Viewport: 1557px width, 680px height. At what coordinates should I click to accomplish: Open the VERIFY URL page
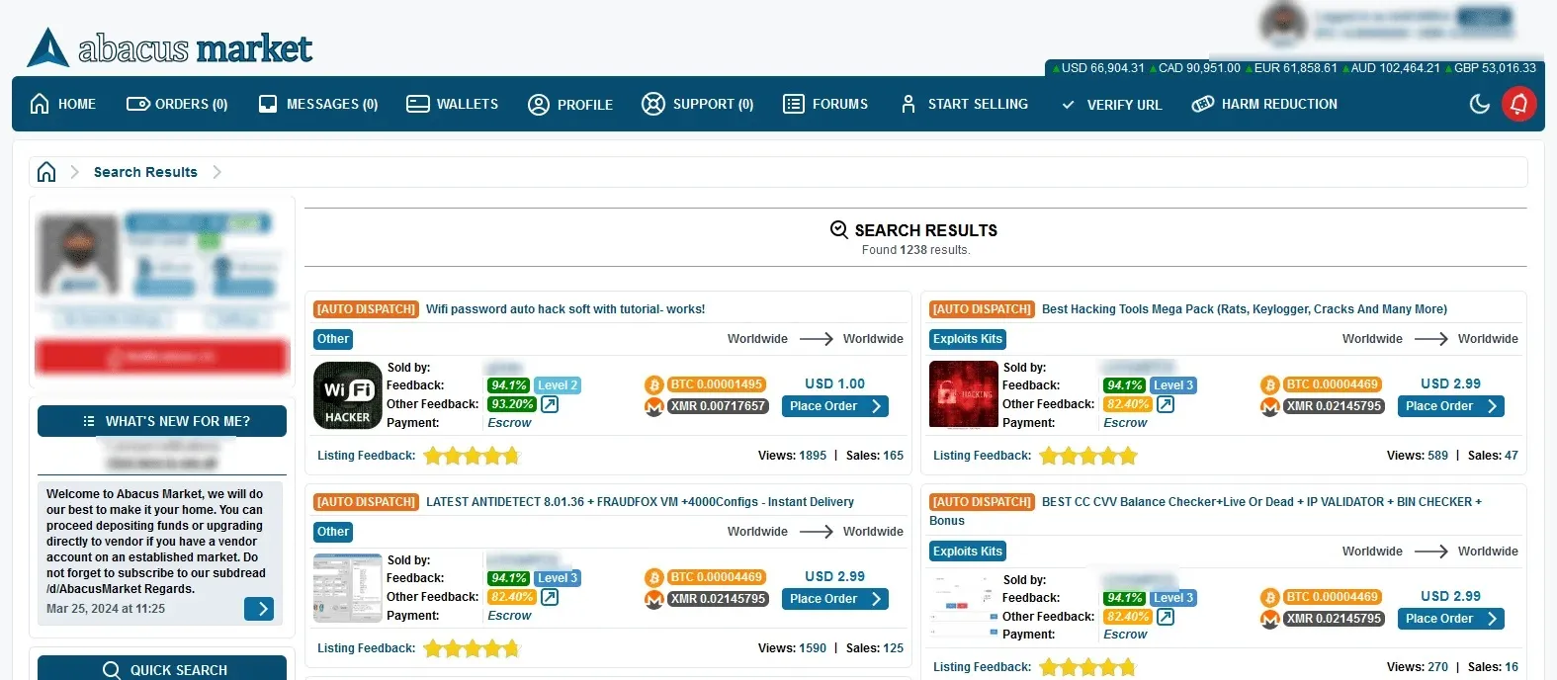click(x=1111, y=105)
